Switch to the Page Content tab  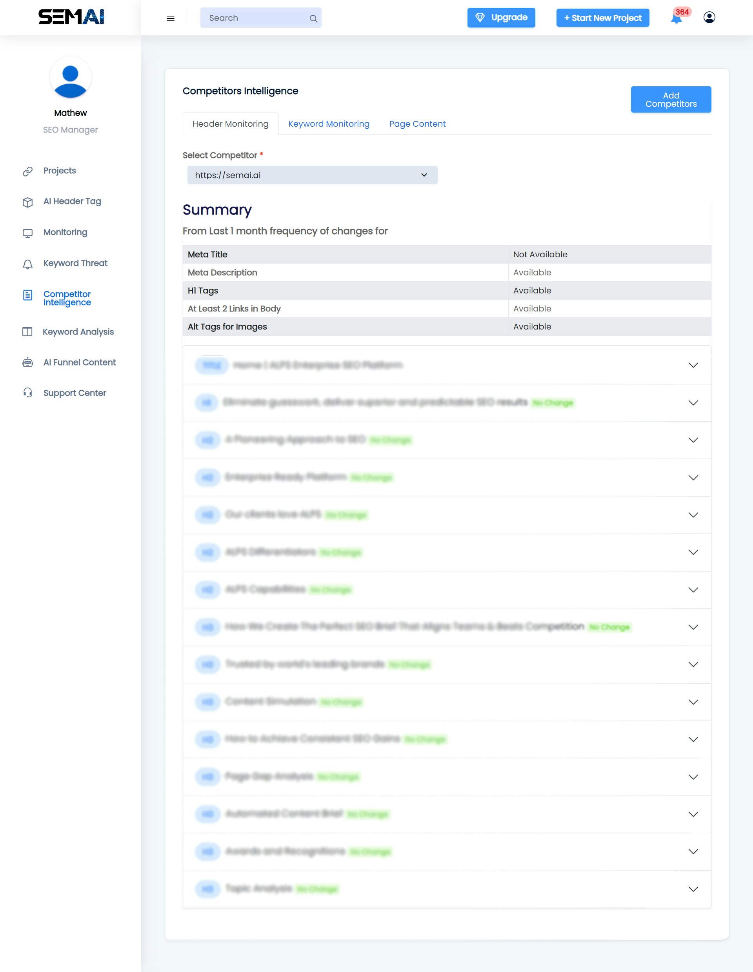click(x=417, y=124)
